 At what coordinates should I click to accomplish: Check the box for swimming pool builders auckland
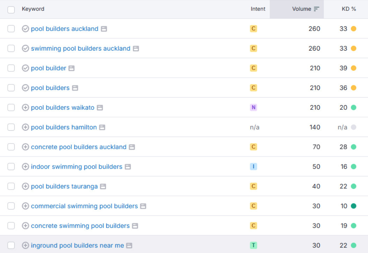(x=11, y=48)
